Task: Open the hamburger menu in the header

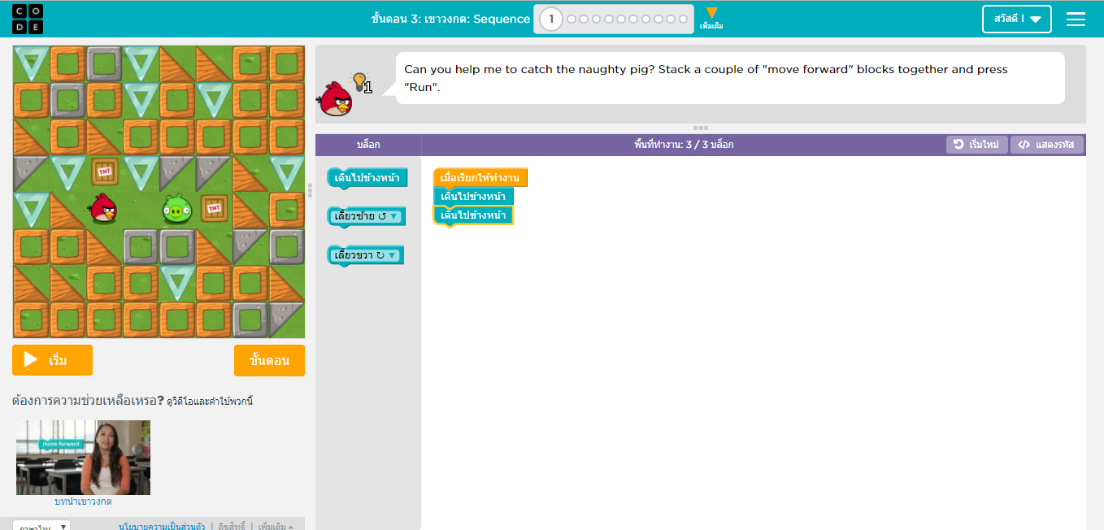Action: click(x=1076, y=19)
